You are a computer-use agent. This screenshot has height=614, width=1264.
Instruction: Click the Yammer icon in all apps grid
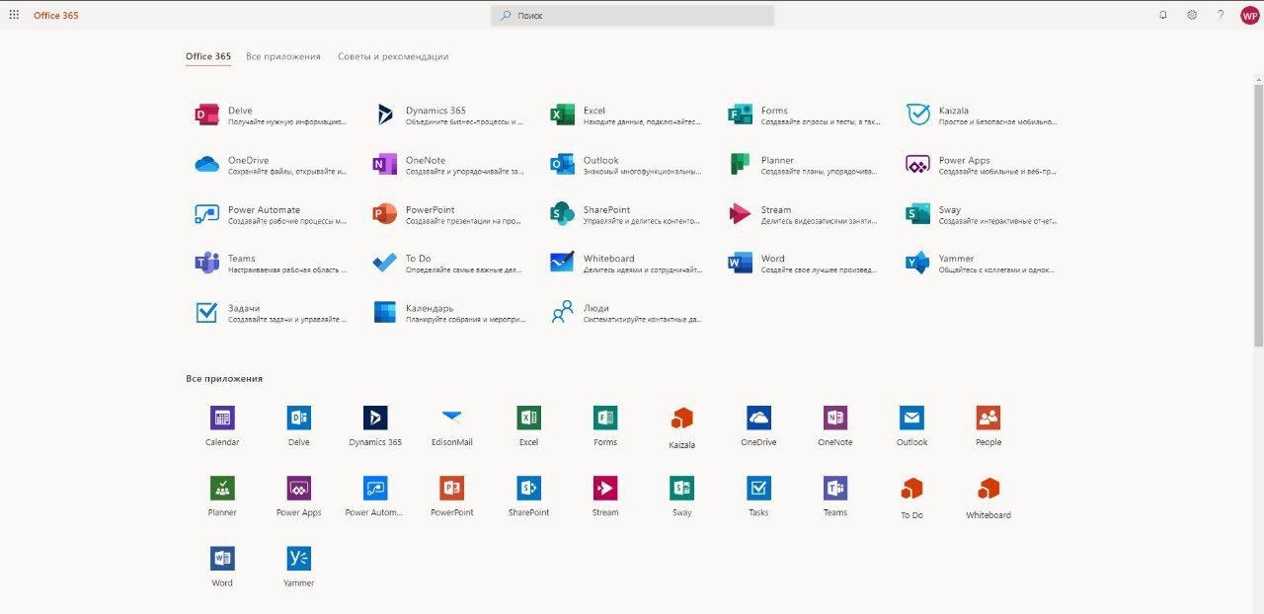[x=298, y=559]
